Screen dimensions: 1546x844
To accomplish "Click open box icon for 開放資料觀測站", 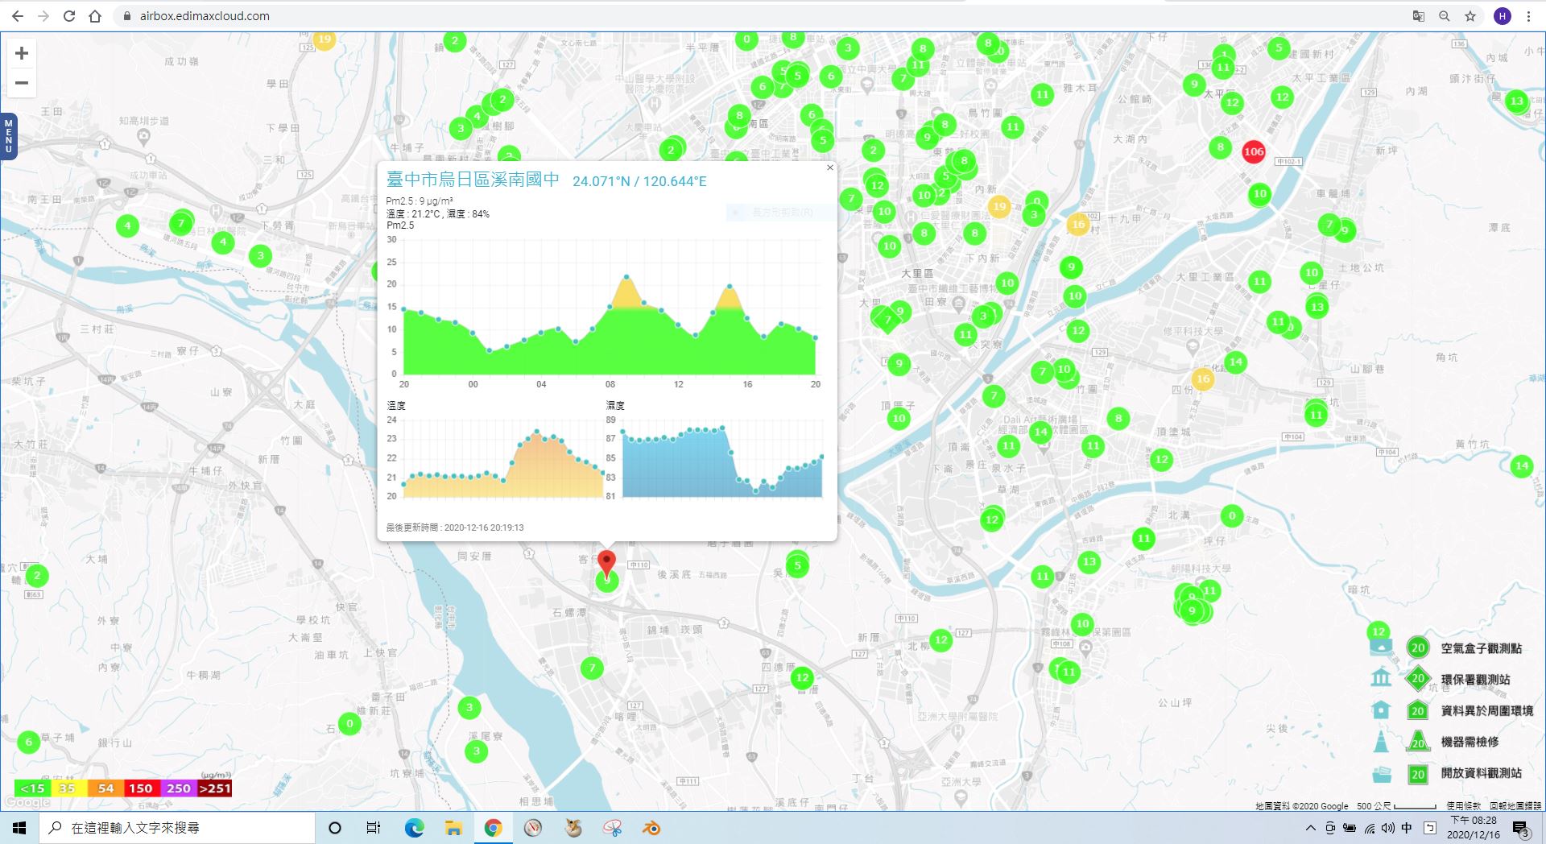I will pos(1381,774).
